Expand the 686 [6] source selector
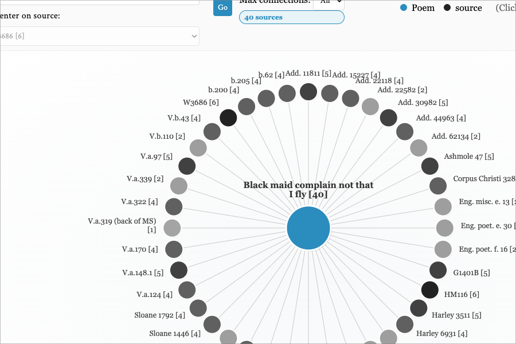The width and height of the screenshot is (516, 344). point(100,36)
